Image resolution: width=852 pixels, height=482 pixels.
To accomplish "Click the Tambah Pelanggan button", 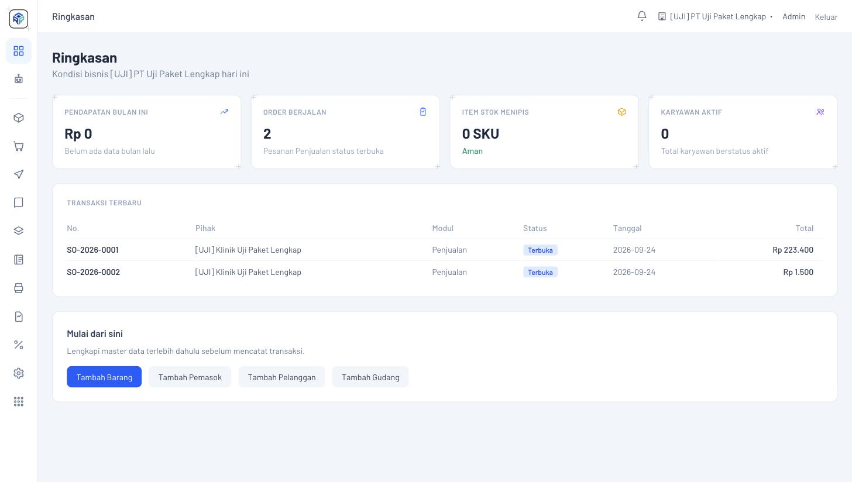I will pos(281,377).
